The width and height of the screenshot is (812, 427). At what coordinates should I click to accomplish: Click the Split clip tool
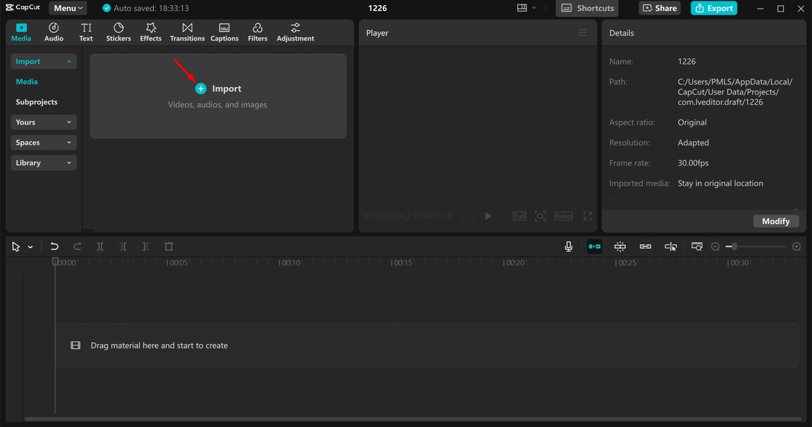[100, 246]
